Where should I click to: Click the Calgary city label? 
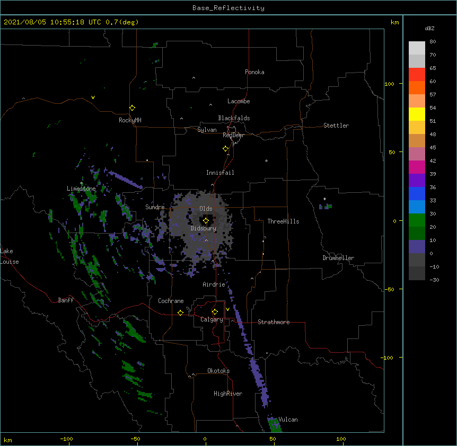[x=212, y=319]
